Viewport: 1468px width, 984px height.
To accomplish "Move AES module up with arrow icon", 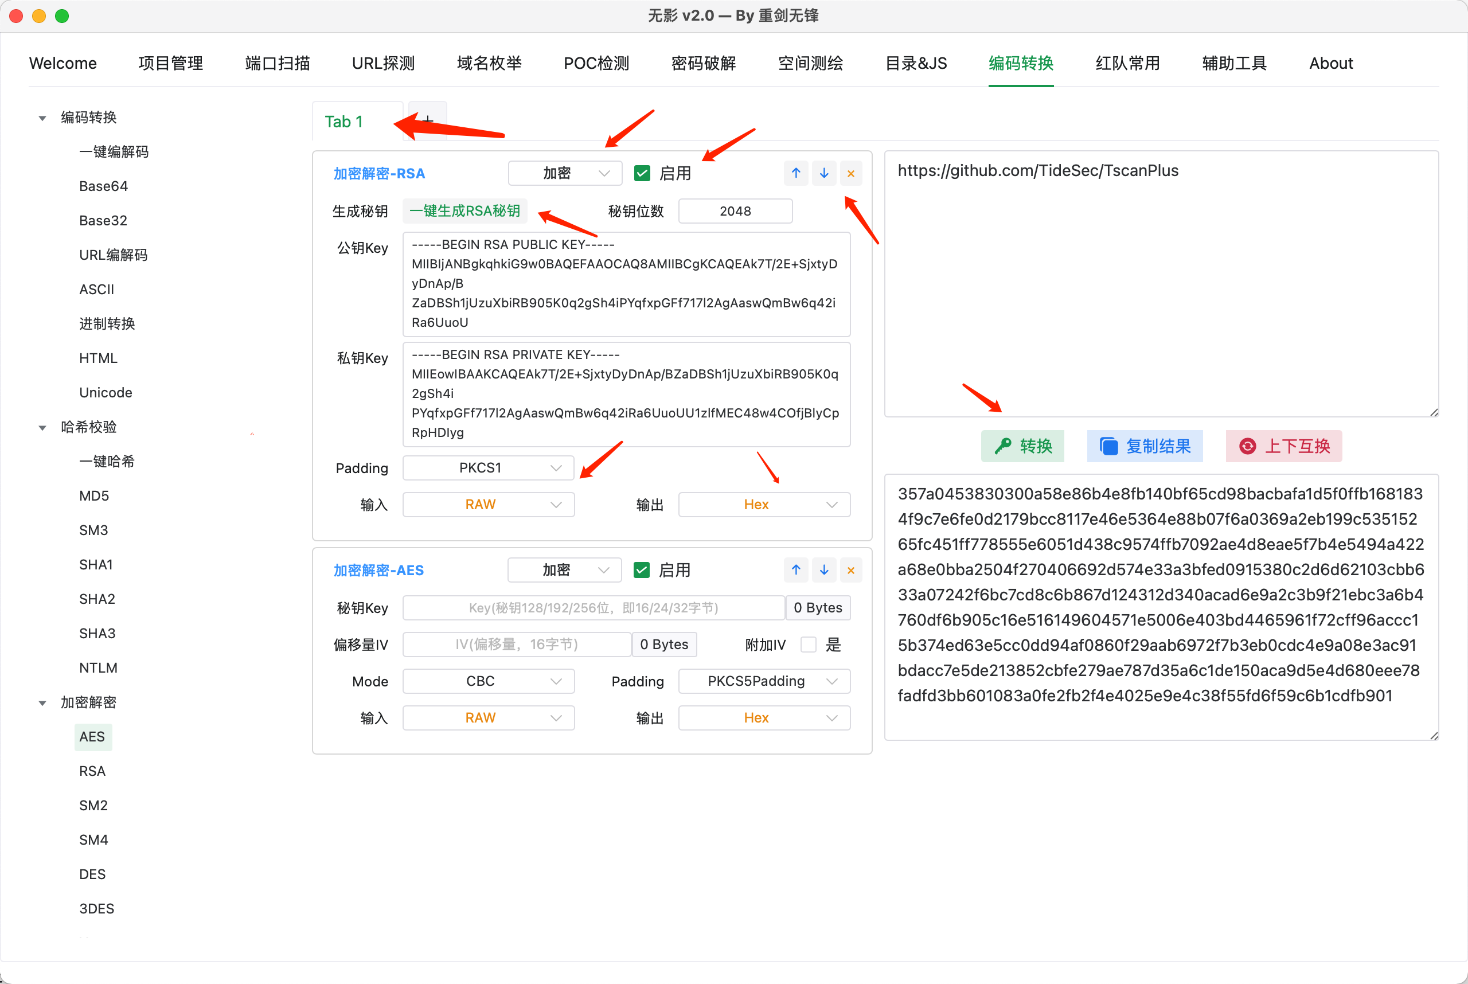I will (x=795, y=570).
